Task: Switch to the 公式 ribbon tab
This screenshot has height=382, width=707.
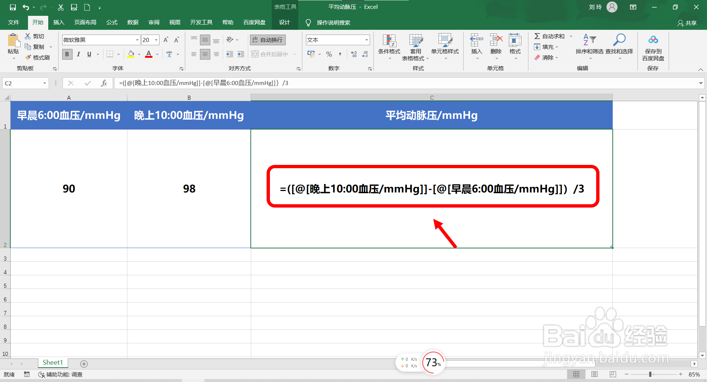Action: [112, 22]
